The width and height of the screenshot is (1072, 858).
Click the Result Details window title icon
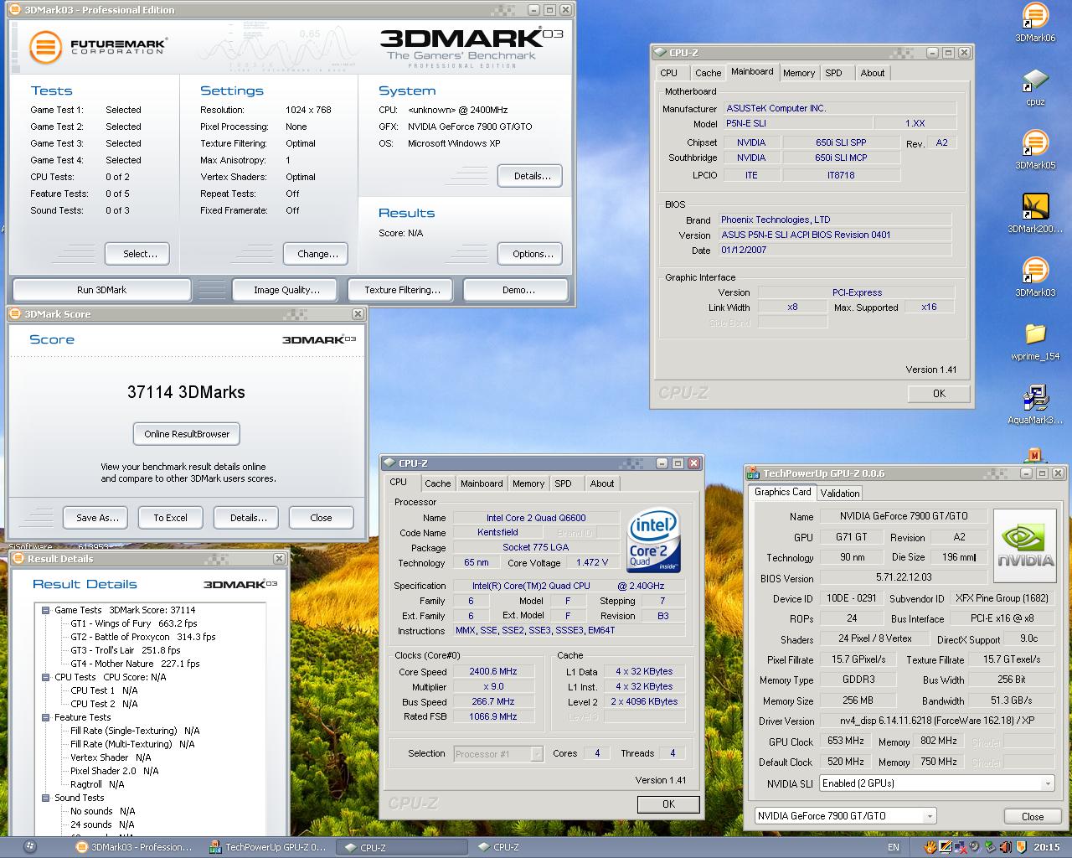point(18,559)
